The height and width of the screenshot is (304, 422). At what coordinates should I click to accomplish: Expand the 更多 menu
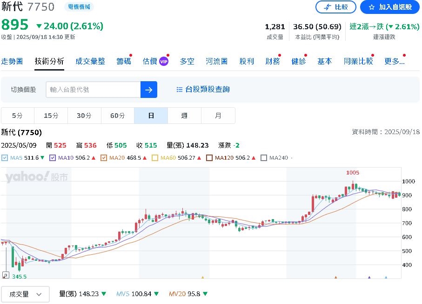pos(394,60)
